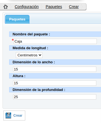Switch to the blue Paquetes tab
Image resolution: width=101 pixels, height=123 pixels.
coord(17,19)
